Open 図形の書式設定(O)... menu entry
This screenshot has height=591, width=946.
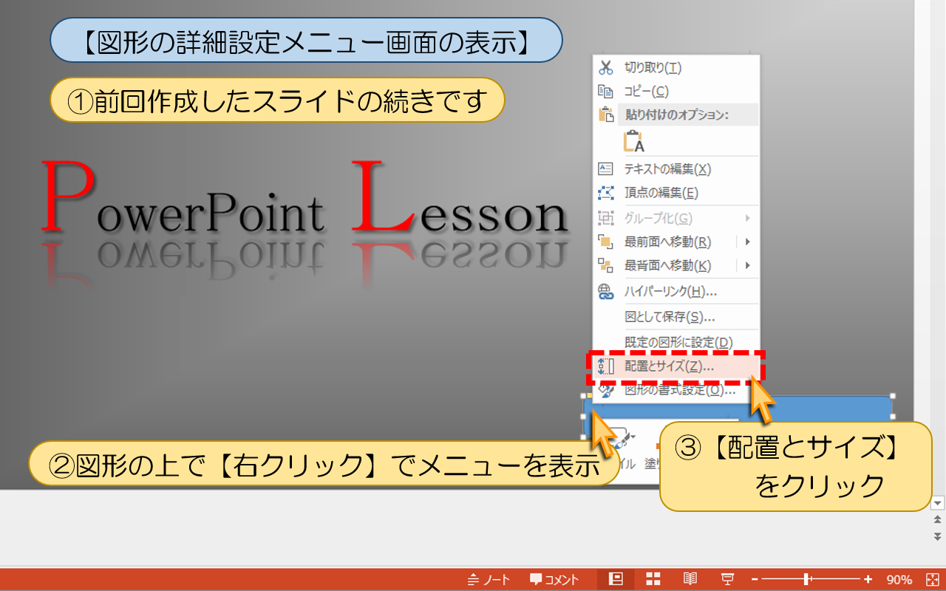pyautogui.click(x=676, y=390)
